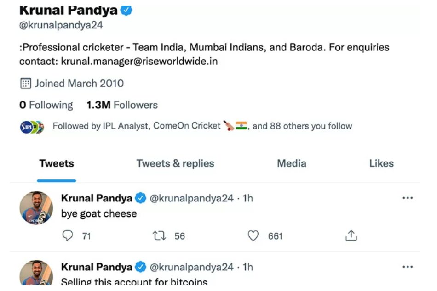Click the @krunalpandya24 handle in first tweet
The width and height of the screenshot is (437, 291).
[x=192, y=198]
